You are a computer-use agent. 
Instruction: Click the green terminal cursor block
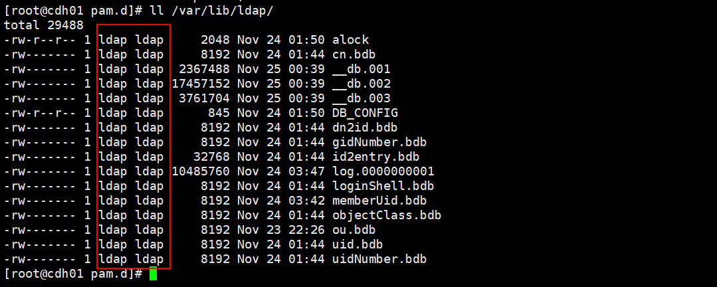[x=153, y=274]
